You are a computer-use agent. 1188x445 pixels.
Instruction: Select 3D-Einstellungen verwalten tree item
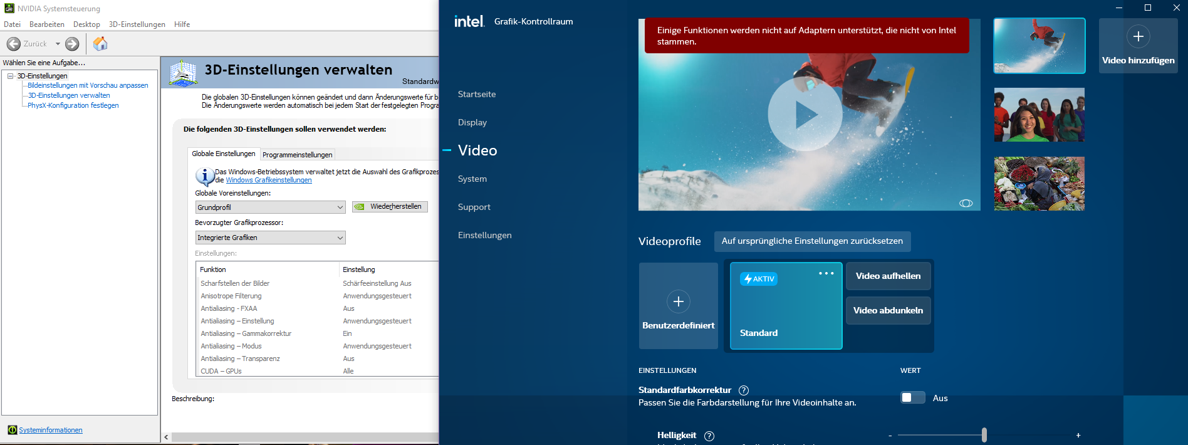tap(69, 95)
